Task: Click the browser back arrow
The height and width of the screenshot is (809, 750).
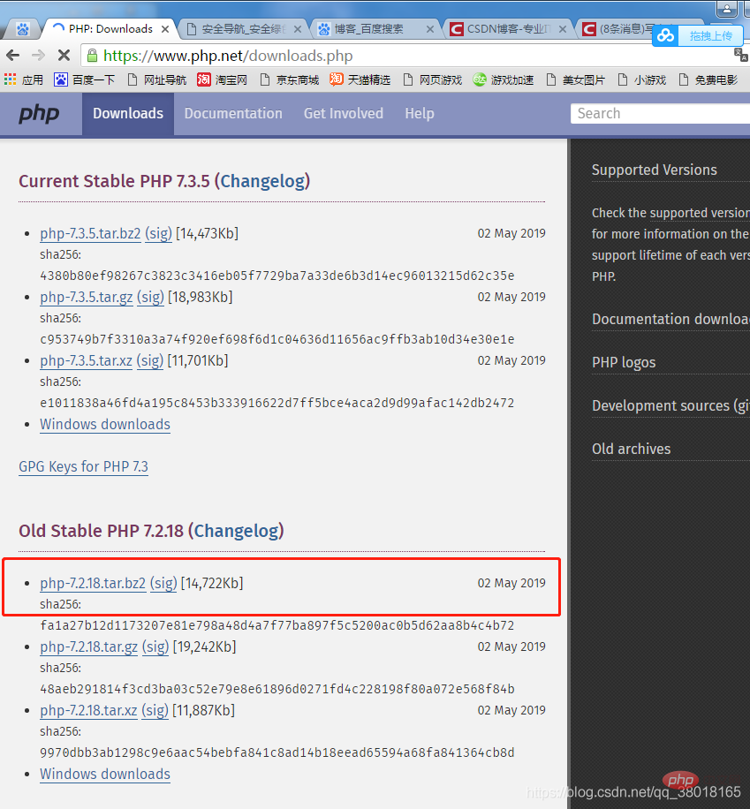Action: 13,55
